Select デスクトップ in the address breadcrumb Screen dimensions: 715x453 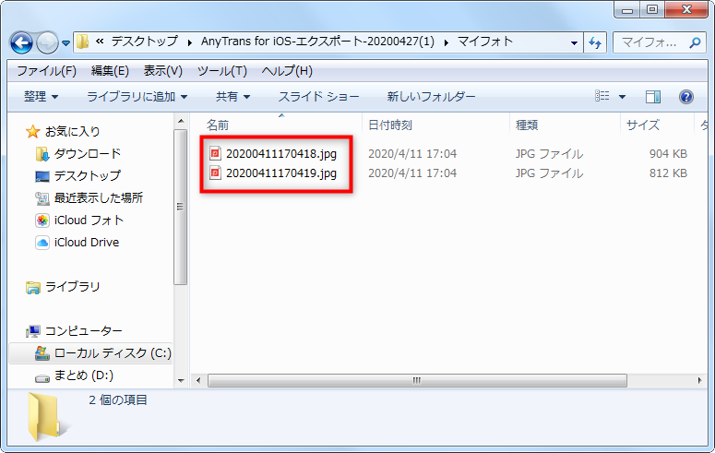(x=144, y=42)
